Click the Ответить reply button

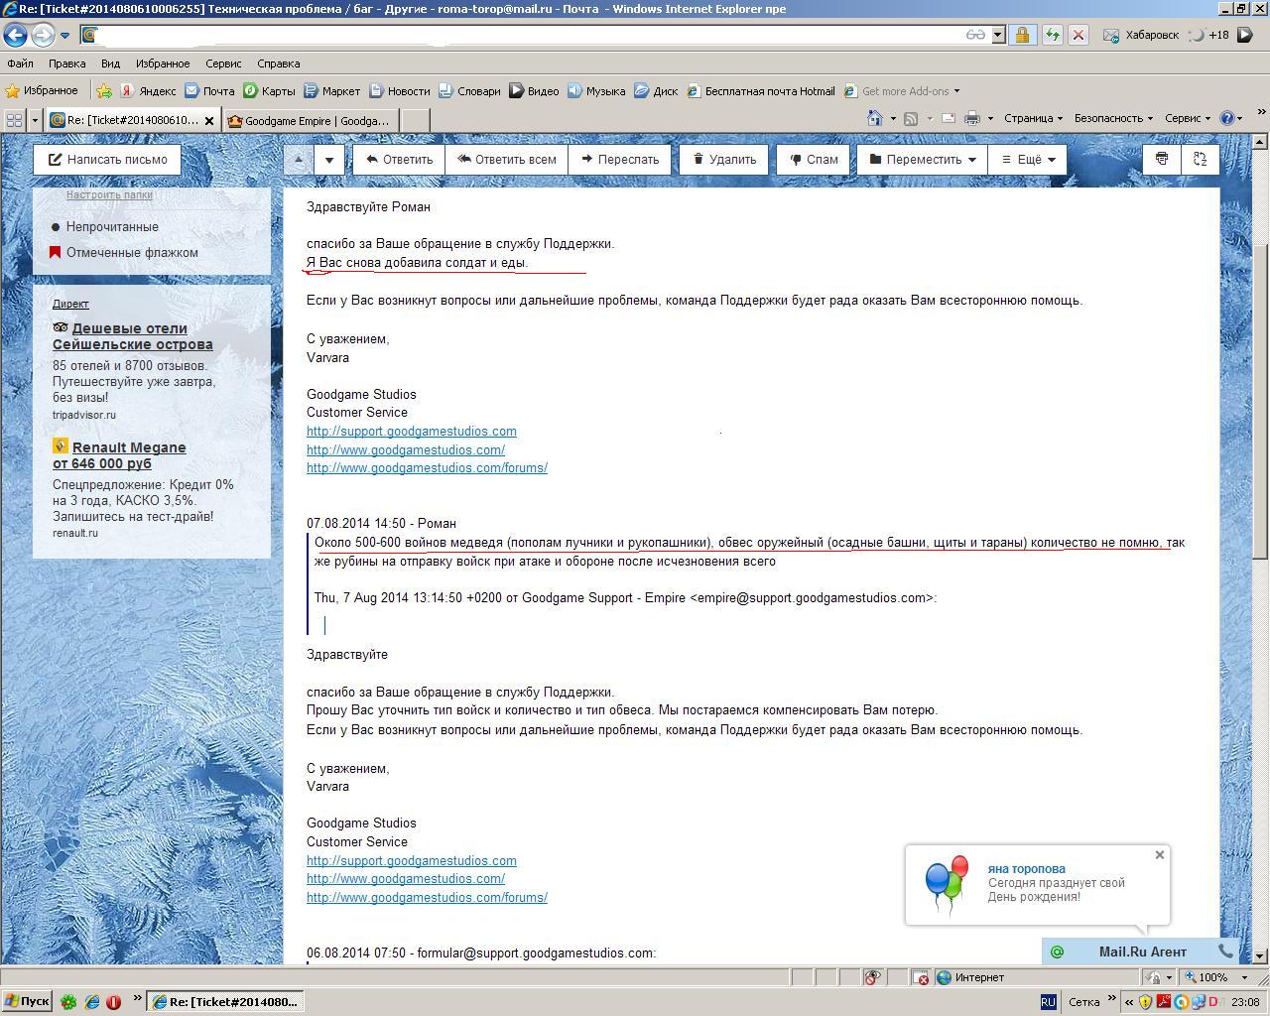(399, 159)
